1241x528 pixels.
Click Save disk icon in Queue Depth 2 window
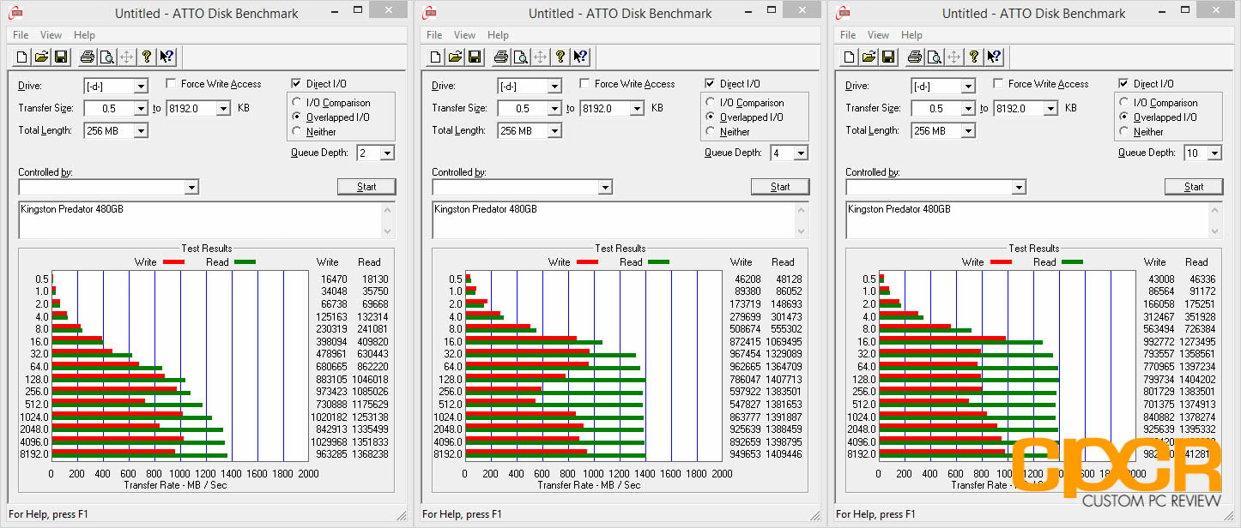click(x=61, y=57)
